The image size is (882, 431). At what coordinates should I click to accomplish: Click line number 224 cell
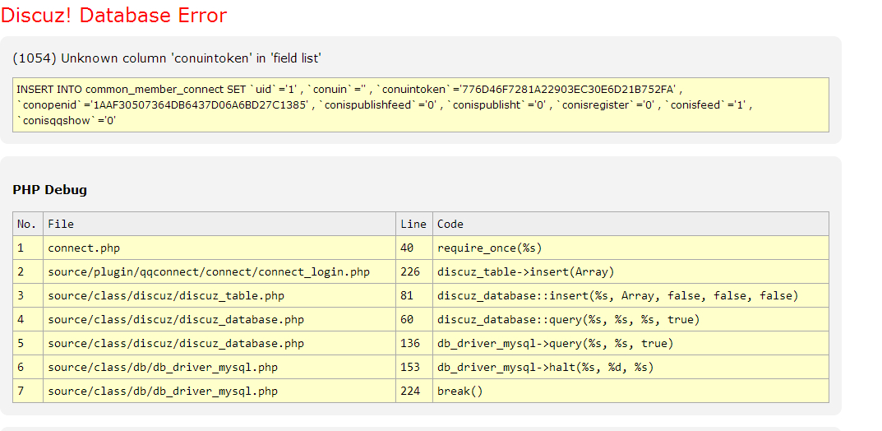click(x=414, y=391)
